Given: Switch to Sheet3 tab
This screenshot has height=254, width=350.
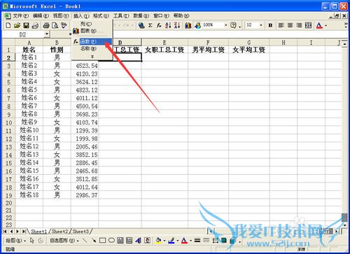Looking at the screenshot, I should tap(80, 232).
